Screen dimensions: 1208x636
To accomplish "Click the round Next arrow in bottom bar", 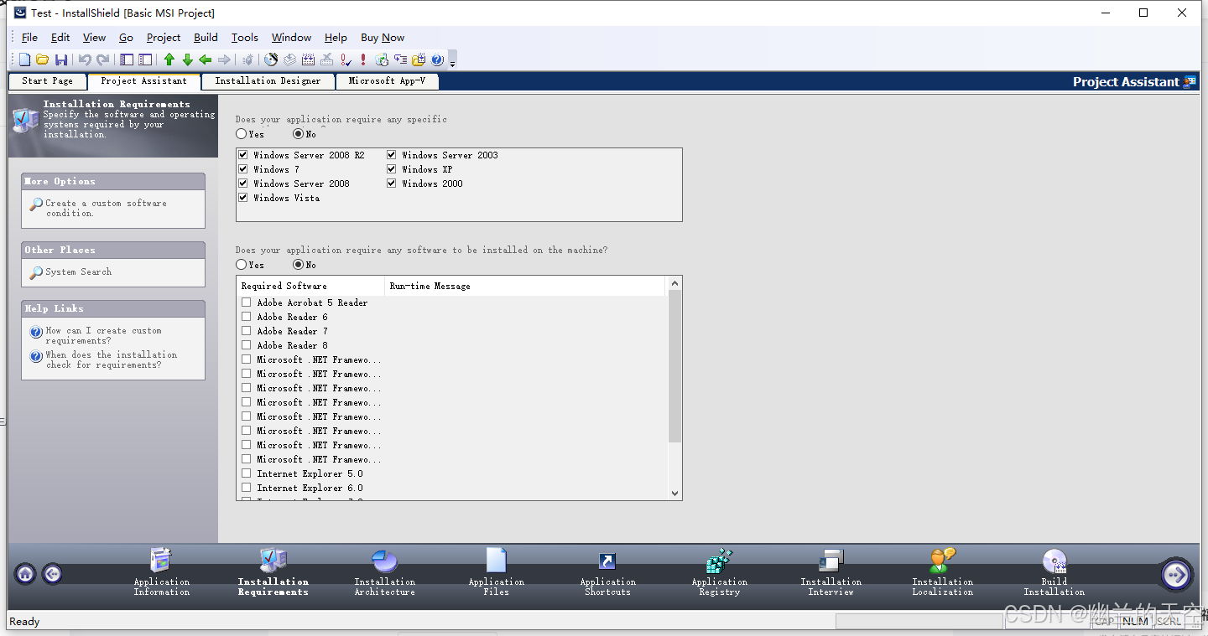I will pos(1176,574).
